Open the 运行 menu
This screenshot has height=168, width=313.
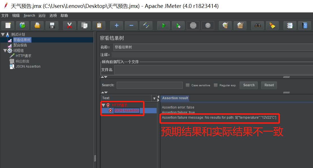coord(42,16)
